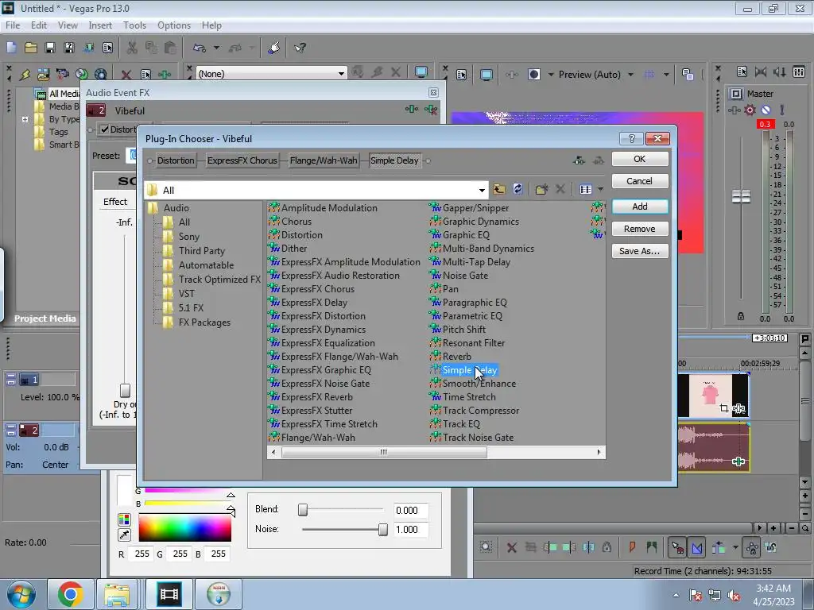This screenshot has width=814, height=610.
Task: Click the Extract Audio from CD icon
Action: point(82,74)
